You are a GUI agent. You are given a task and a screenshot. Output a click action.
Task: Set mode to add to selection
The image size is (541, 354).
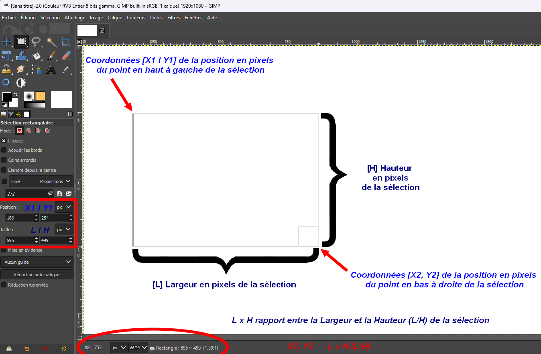[x=28, y=131]
